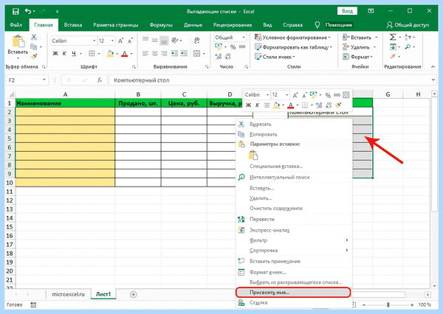Click the Copy icon in ribbon clipboard group
Screen dimensions: 443x314
coord(34,47)
